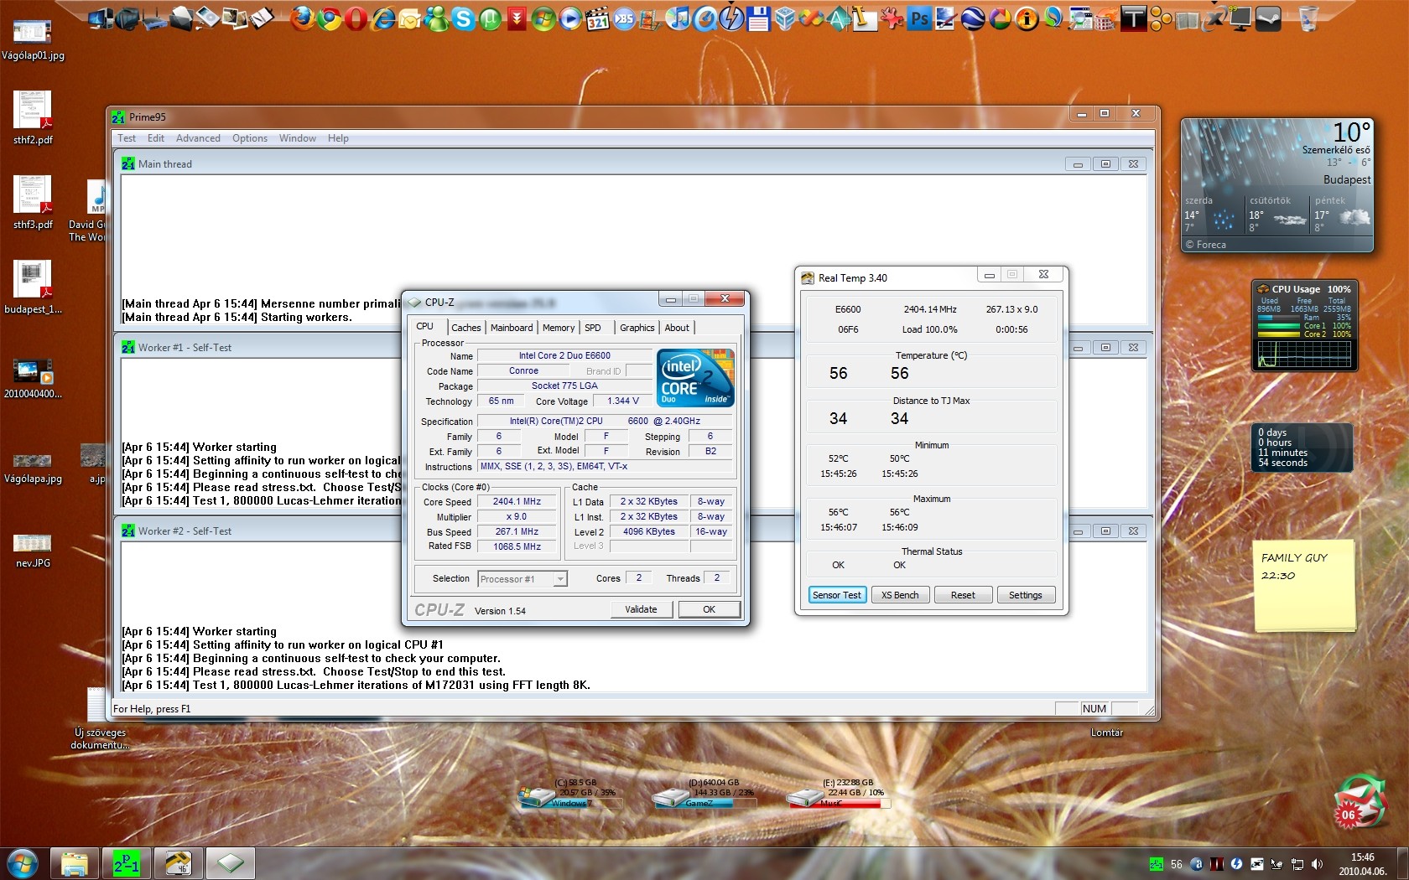
Task: Open the sthf2.pdf desktop file
Action: 33,118
